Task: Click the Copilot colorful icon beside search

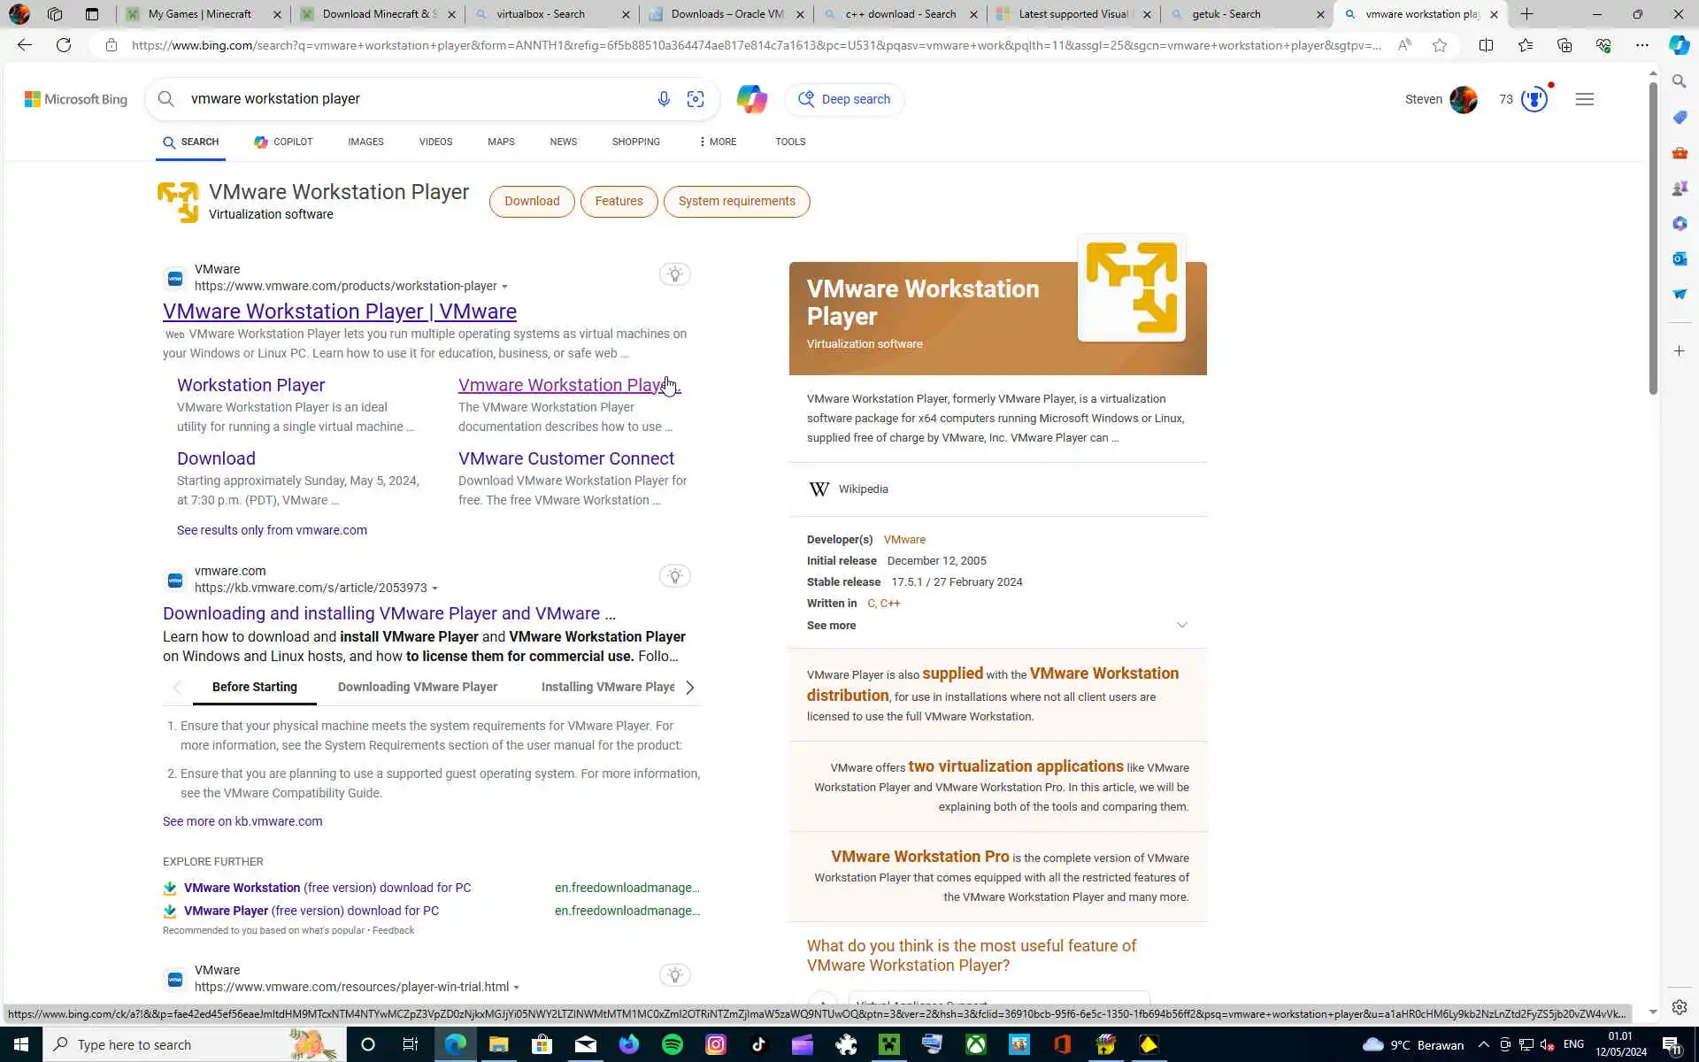Action: click(751, 99)
